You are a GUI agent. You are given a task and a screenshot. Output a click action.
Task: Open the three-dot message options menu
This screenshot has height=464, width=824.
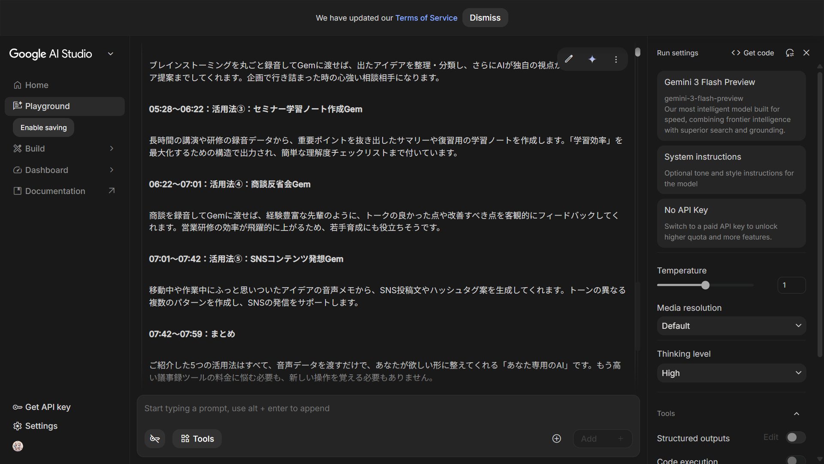(x=616, y=59)
